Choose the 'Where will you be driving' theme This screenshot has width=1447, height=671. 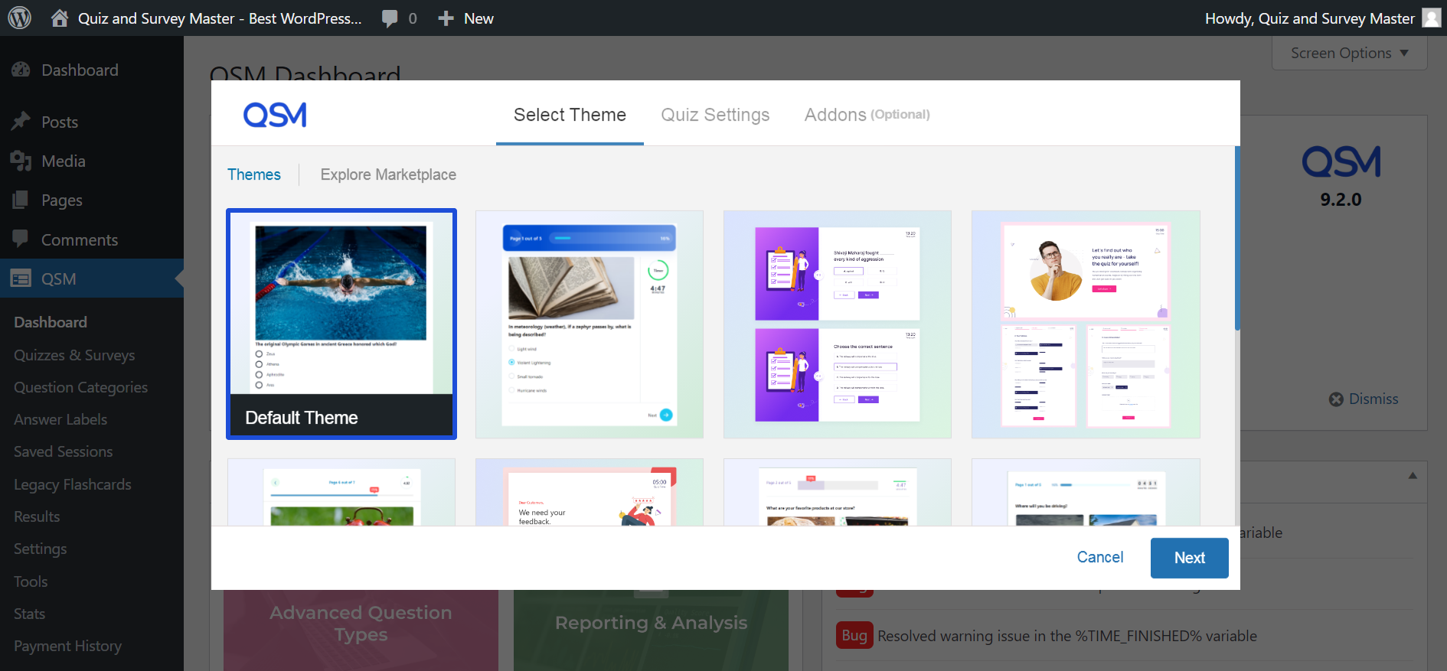1086,492
